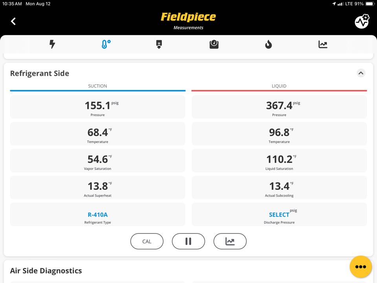Tap the Actual Superheat 13.8 tile

pos(98,187)
